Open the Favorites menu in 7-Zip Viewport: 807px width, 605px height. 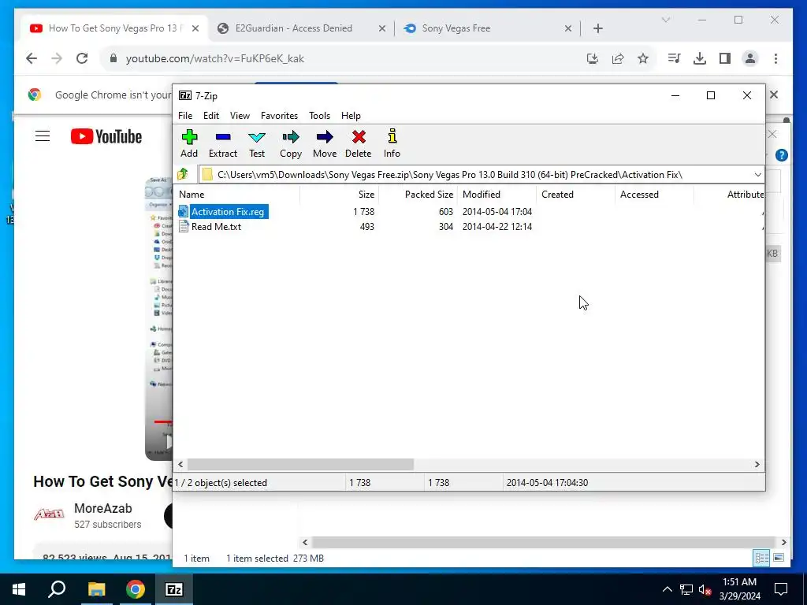coord(280,116)
